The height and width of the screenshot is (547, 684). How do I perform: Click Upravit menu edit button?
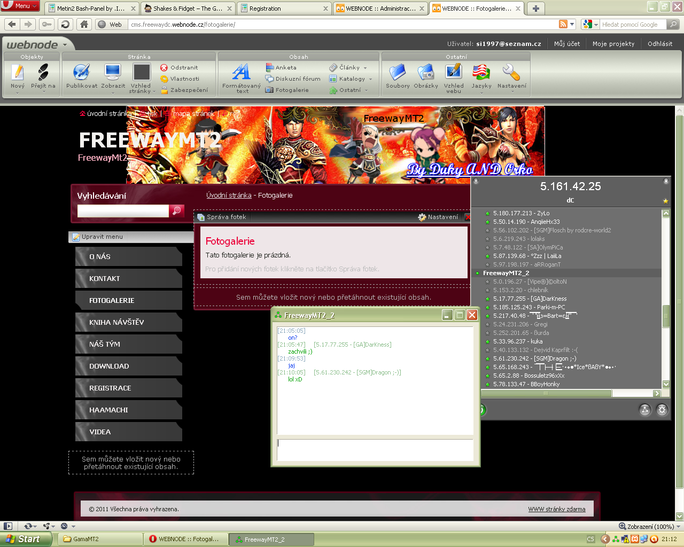pyautogui.click(x=97, y=237)
